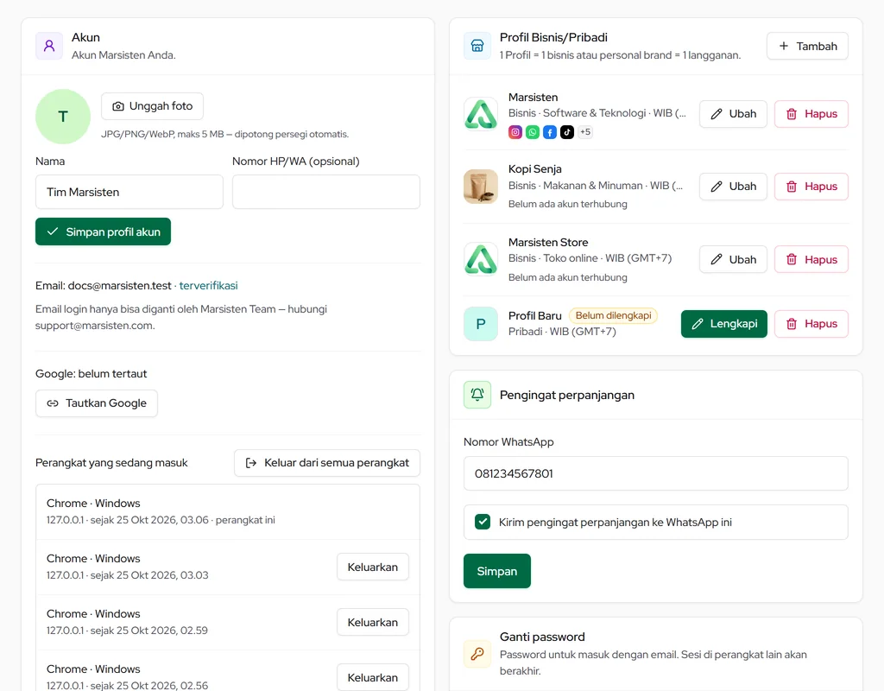Edit the Kopi Senja profile with Ubah

pos(733,187)
